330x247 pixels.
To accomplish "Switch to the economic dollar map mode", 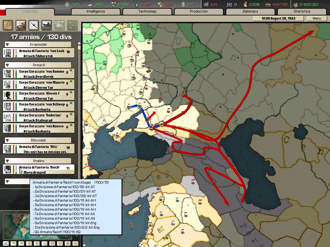I will tap(29, 243).
